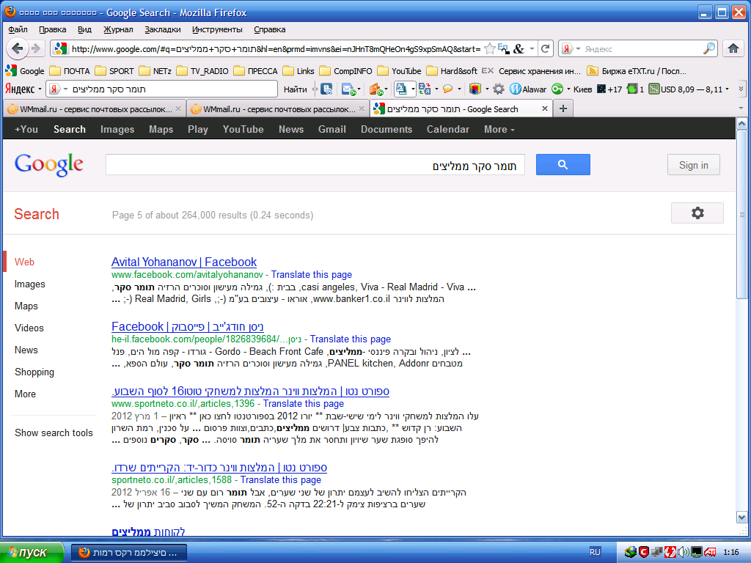Click the Alawar toolbar button
Viewport: 751px width, 563px height.
(x=528, y=89)
